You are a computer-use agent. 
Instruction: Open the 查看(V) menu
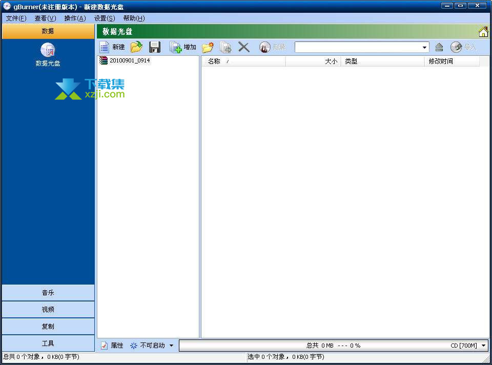click(45, 18)
